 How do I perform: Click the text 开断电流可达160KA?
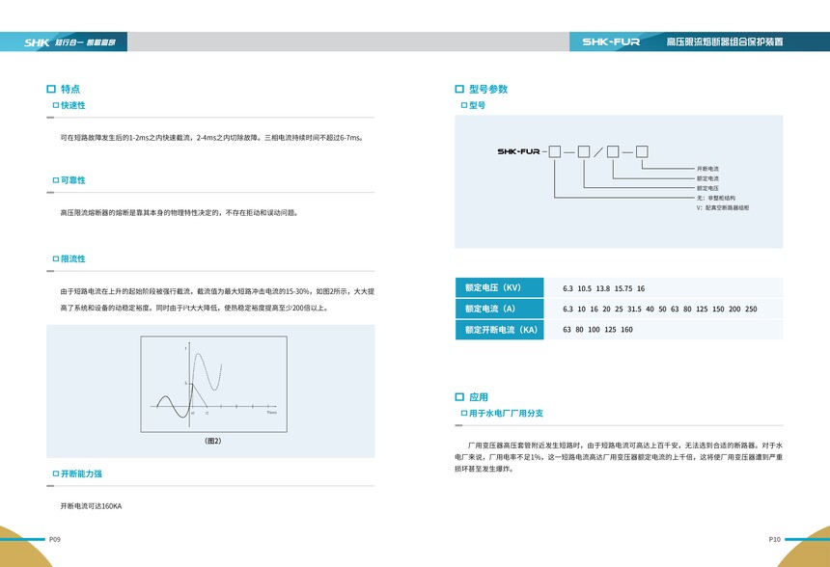[x=91, y=506]
